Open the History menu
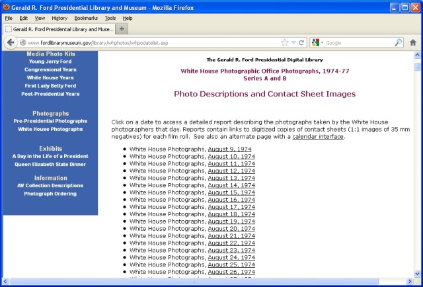The height and width of the screenshot is (287, 423). pos(59,18)
